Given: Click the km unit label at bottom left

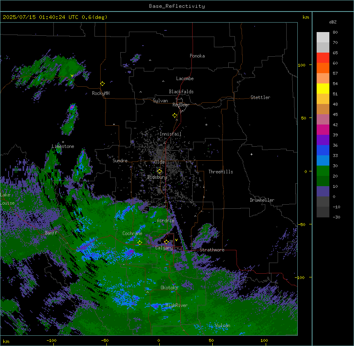Looking at the screenshot, I should [x=6, y=341].
